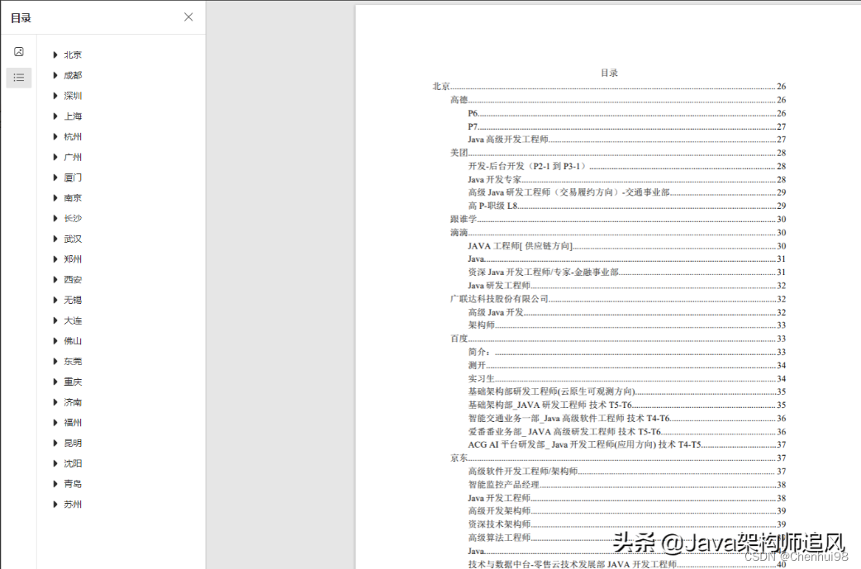
Task: Select the outline list view icon
Action: tap(19, 78)
